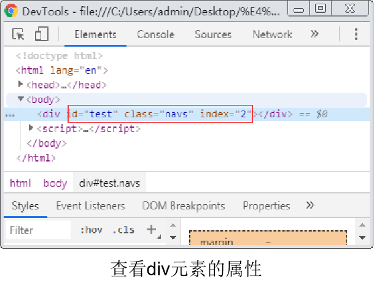Minimize the DevTools window
The image size is (374, 288).
[298, 9]
